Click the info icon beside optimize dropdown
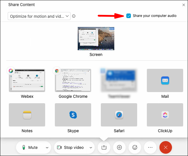 click(74, 16)
